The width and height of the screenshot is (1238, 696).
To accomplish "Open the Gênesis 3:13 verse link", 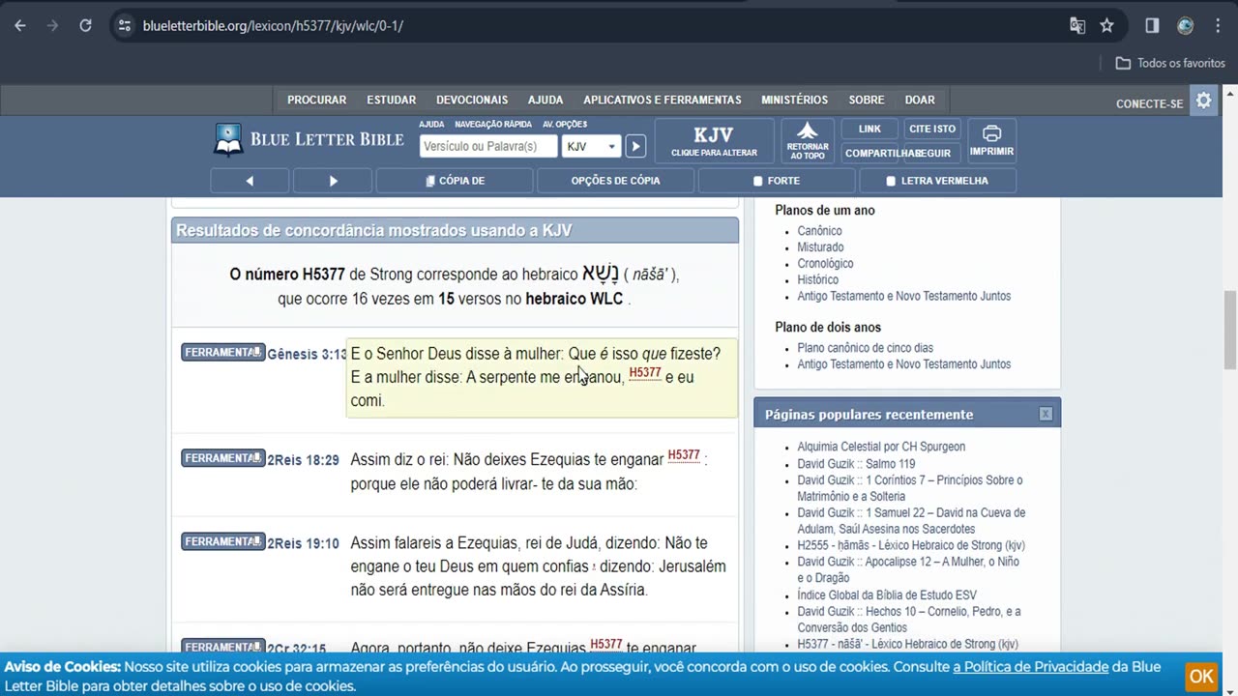I will point(307,355).
